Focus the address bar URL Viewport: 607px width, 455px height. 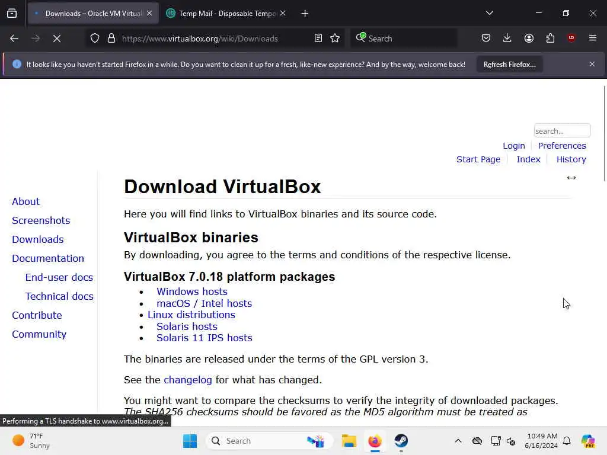coord(200,39)
